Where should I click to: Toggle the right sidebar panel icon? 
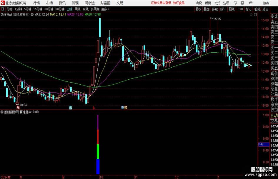pyautogui.click(x=255, y=15)
